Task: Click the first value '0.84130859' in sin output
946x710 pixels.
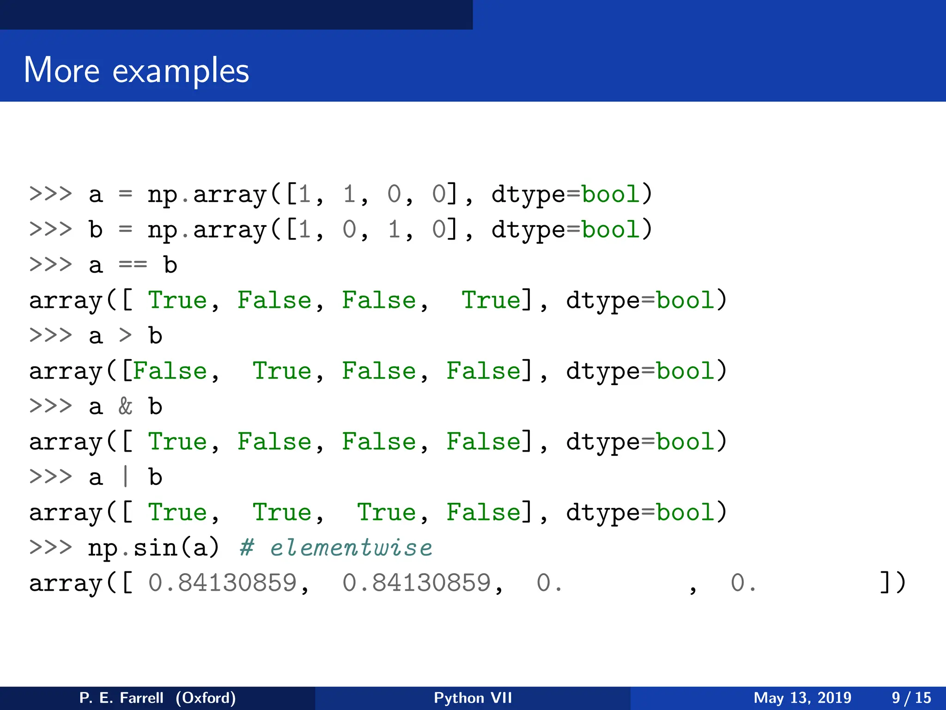Action: point(223,583)
